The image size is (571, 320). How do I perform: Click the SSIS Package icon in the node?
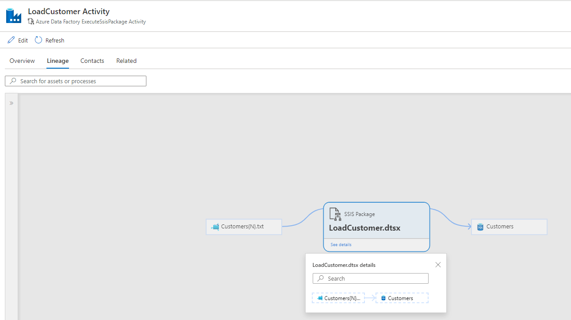335,214
